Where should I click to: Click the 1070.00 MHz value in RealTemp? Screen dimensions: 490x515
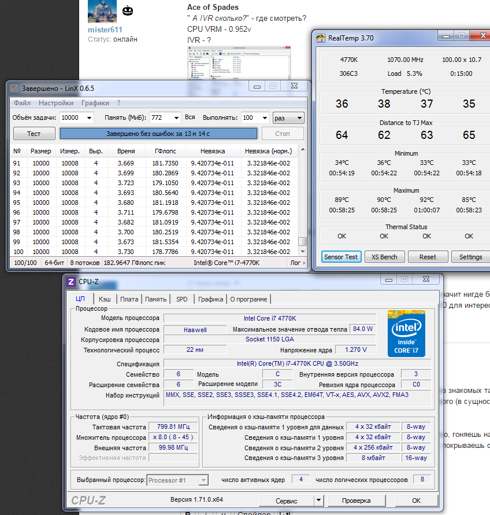(406, 60)
